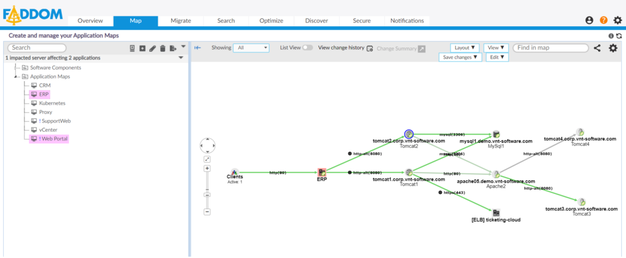The image size is (626, 258).
Task: Open the Kubernetes application map
Action: click(53, 103)
